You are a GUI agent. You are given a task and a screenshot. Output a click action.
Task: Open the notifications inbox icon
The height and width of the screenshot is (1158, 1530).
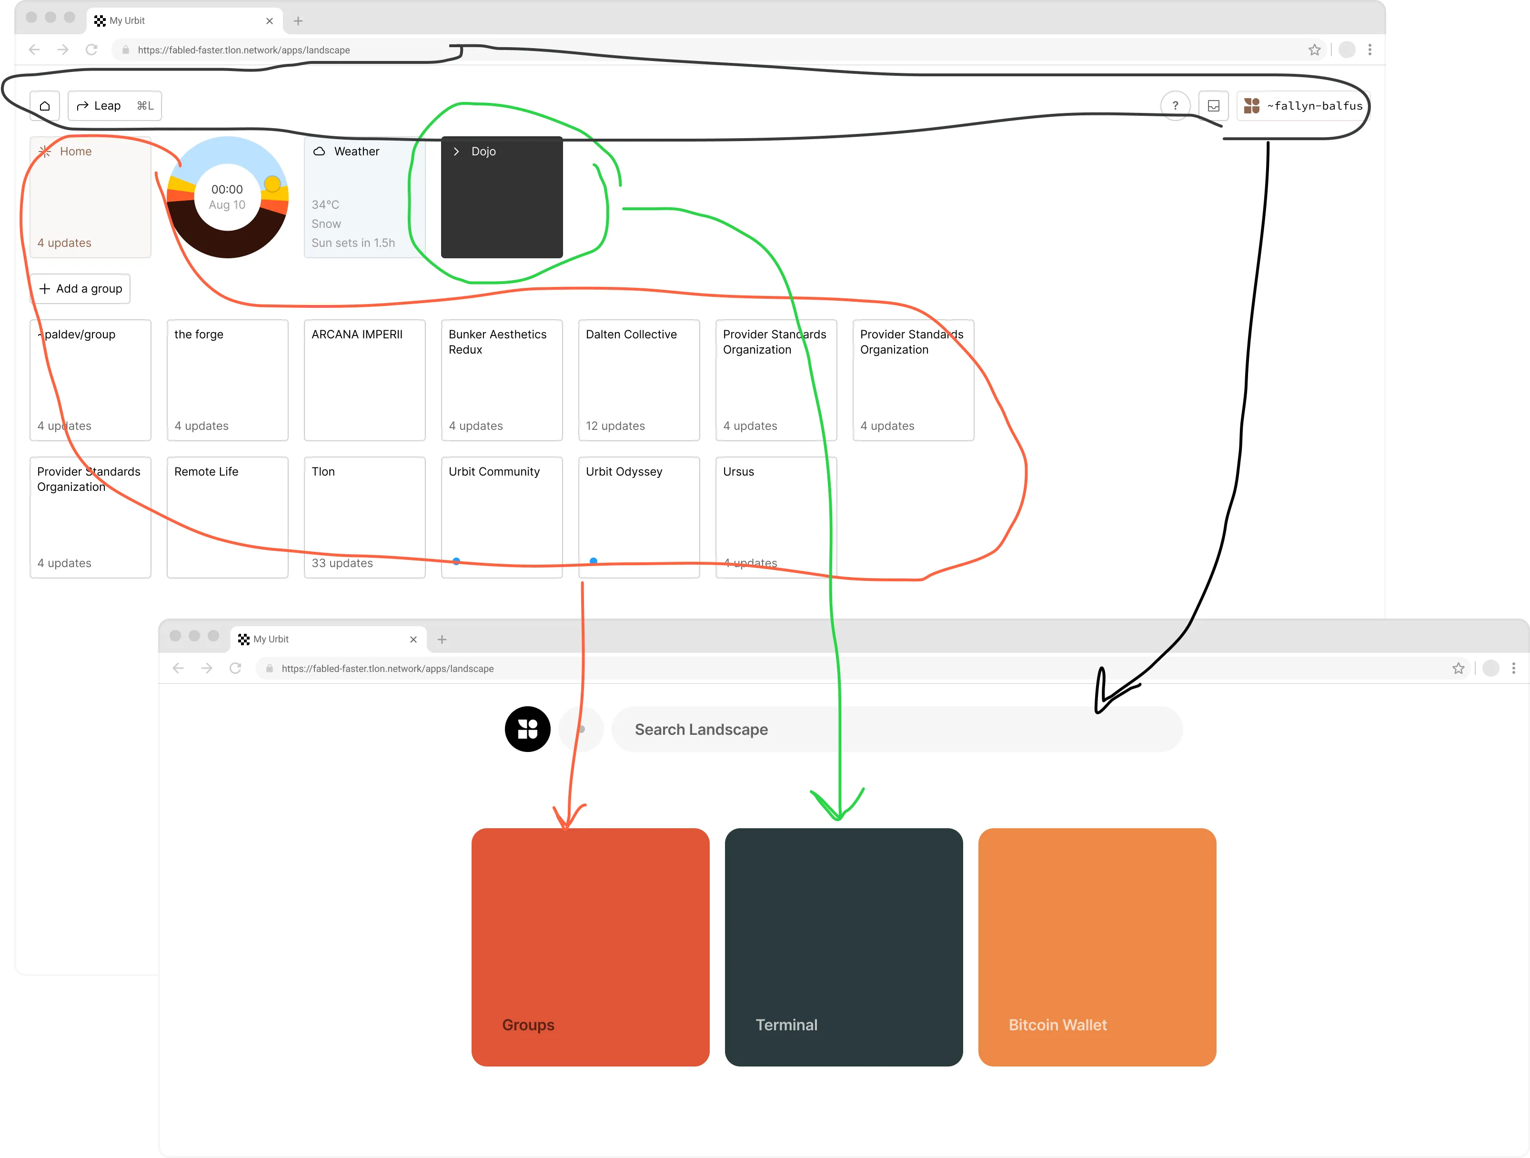pos(1214,105)
